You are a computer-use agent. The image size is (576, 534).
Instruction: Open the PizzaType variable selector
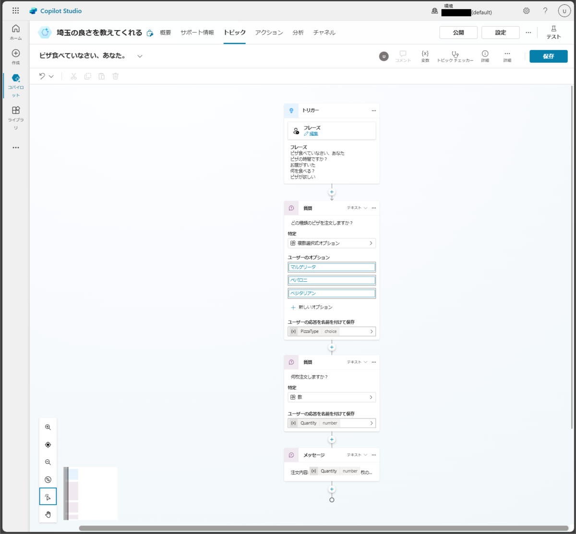pos(332,332)
